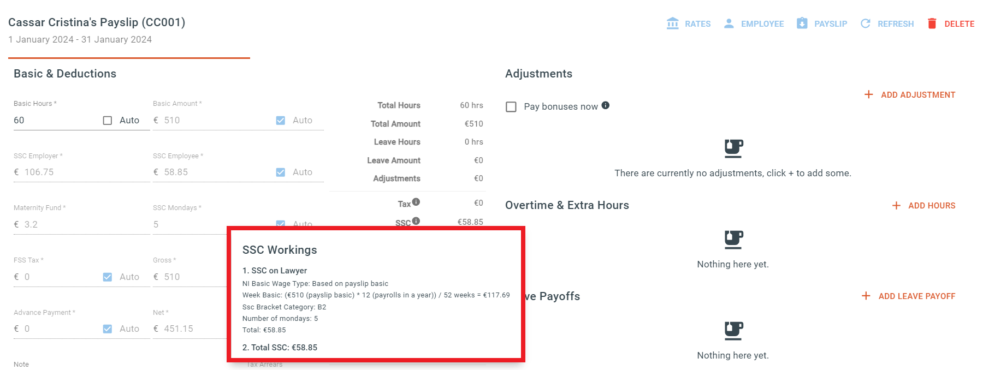The width and height of the screenshot is (983, 370).
Task: Click the Refresh circular arrow icon
Action: [866, 23]
